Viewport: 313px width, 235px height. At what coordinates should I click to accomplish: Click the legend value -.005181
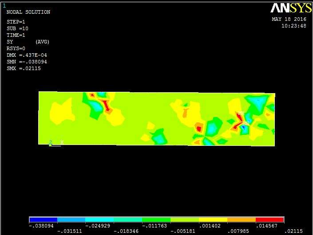183,231
